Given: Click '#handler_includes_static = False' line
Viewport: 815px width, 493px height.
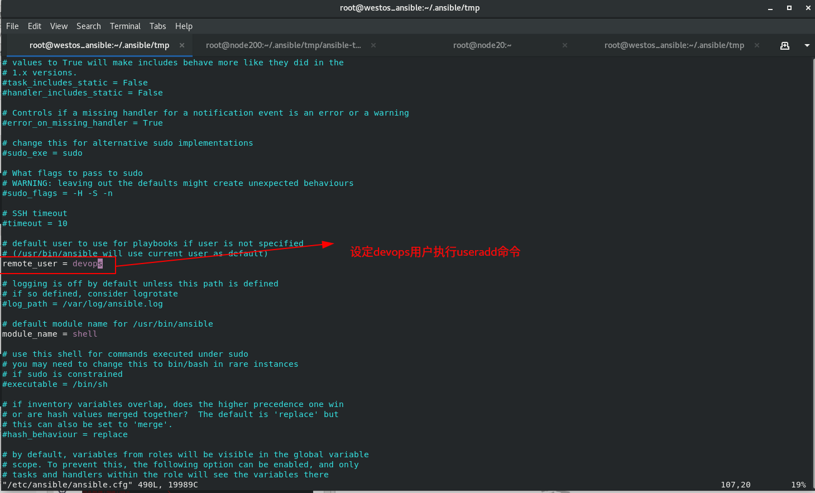Looking at the screenshot, I should pyautogui.click(x=83, y=93).
